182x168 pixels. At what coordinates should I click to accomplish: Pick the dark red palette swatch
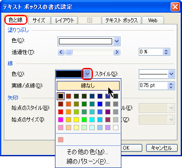(x=61, y=104)
